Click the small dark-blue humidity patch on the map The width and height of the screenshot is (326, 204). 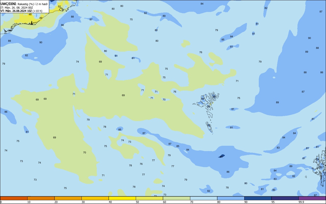click(x=222, y=156)
